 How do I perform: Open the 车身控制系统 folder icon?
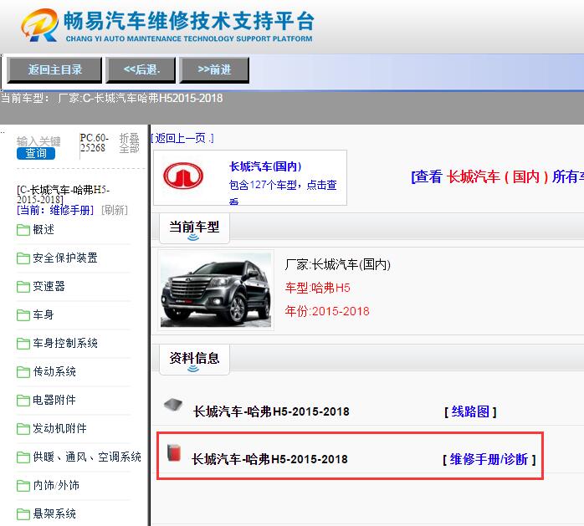(x=23, y=343)
